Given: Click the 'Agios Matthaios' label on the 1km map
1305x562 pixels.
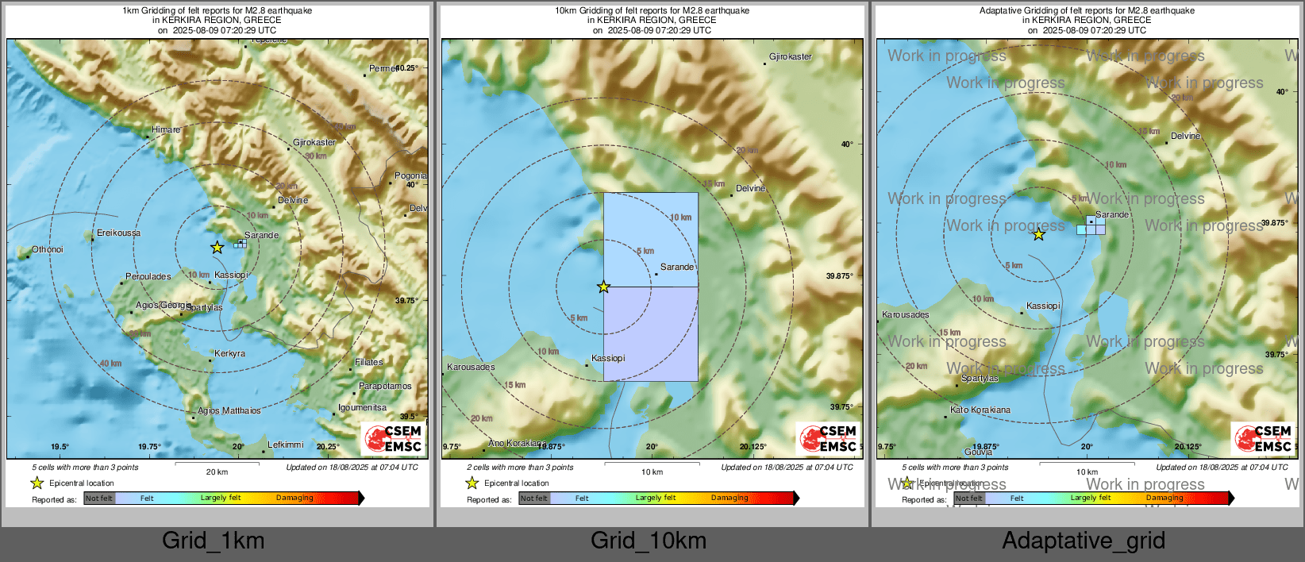Looking at the screenshot, I should [x=229, y=410].
